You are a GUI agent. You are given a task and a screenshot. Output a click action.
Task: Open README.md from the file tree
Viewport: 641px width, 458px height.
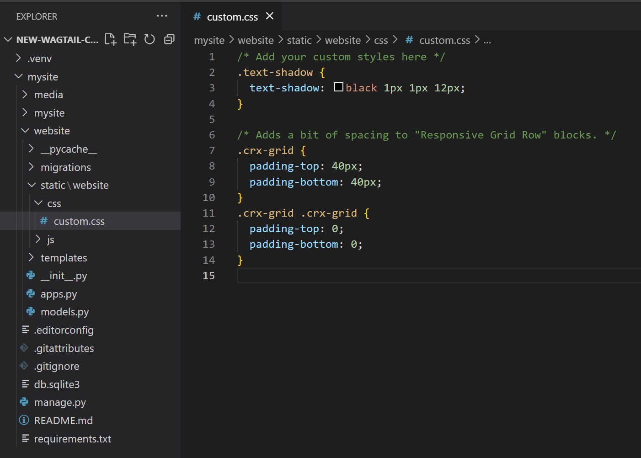click(63, 421)
